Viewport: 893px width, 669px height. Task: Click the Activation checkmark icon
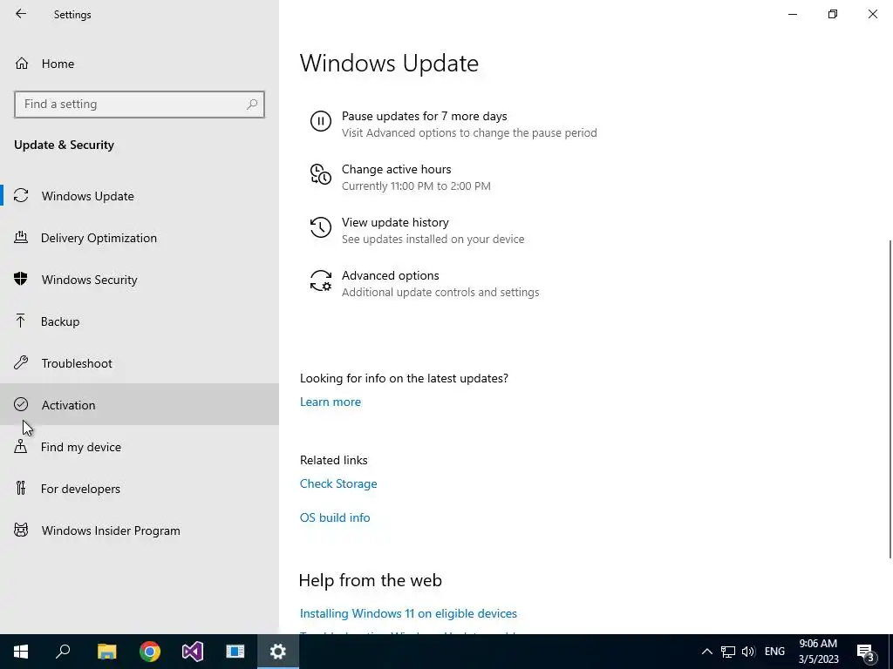tap(21, 404)
